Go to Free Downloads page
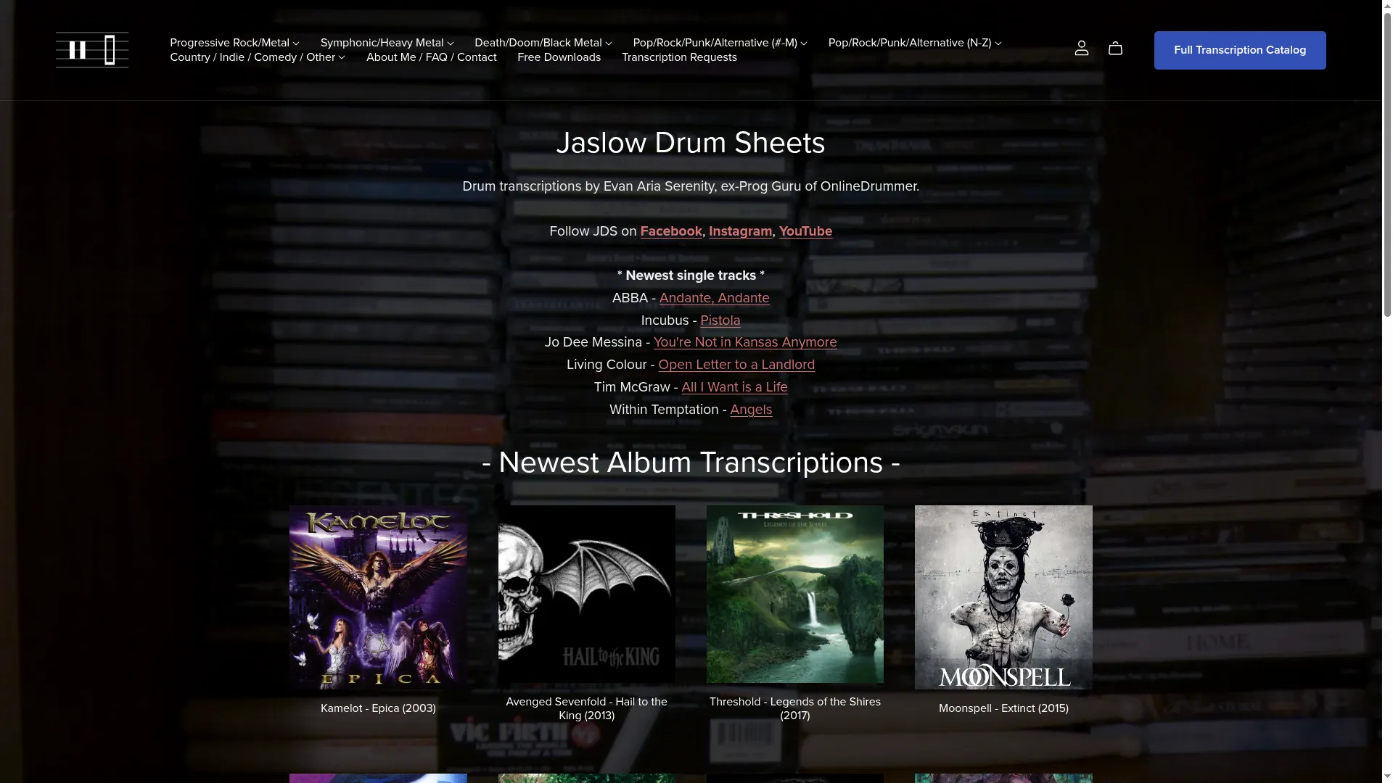The height and width of the screenshot is (783, 1393). point(559,57)
